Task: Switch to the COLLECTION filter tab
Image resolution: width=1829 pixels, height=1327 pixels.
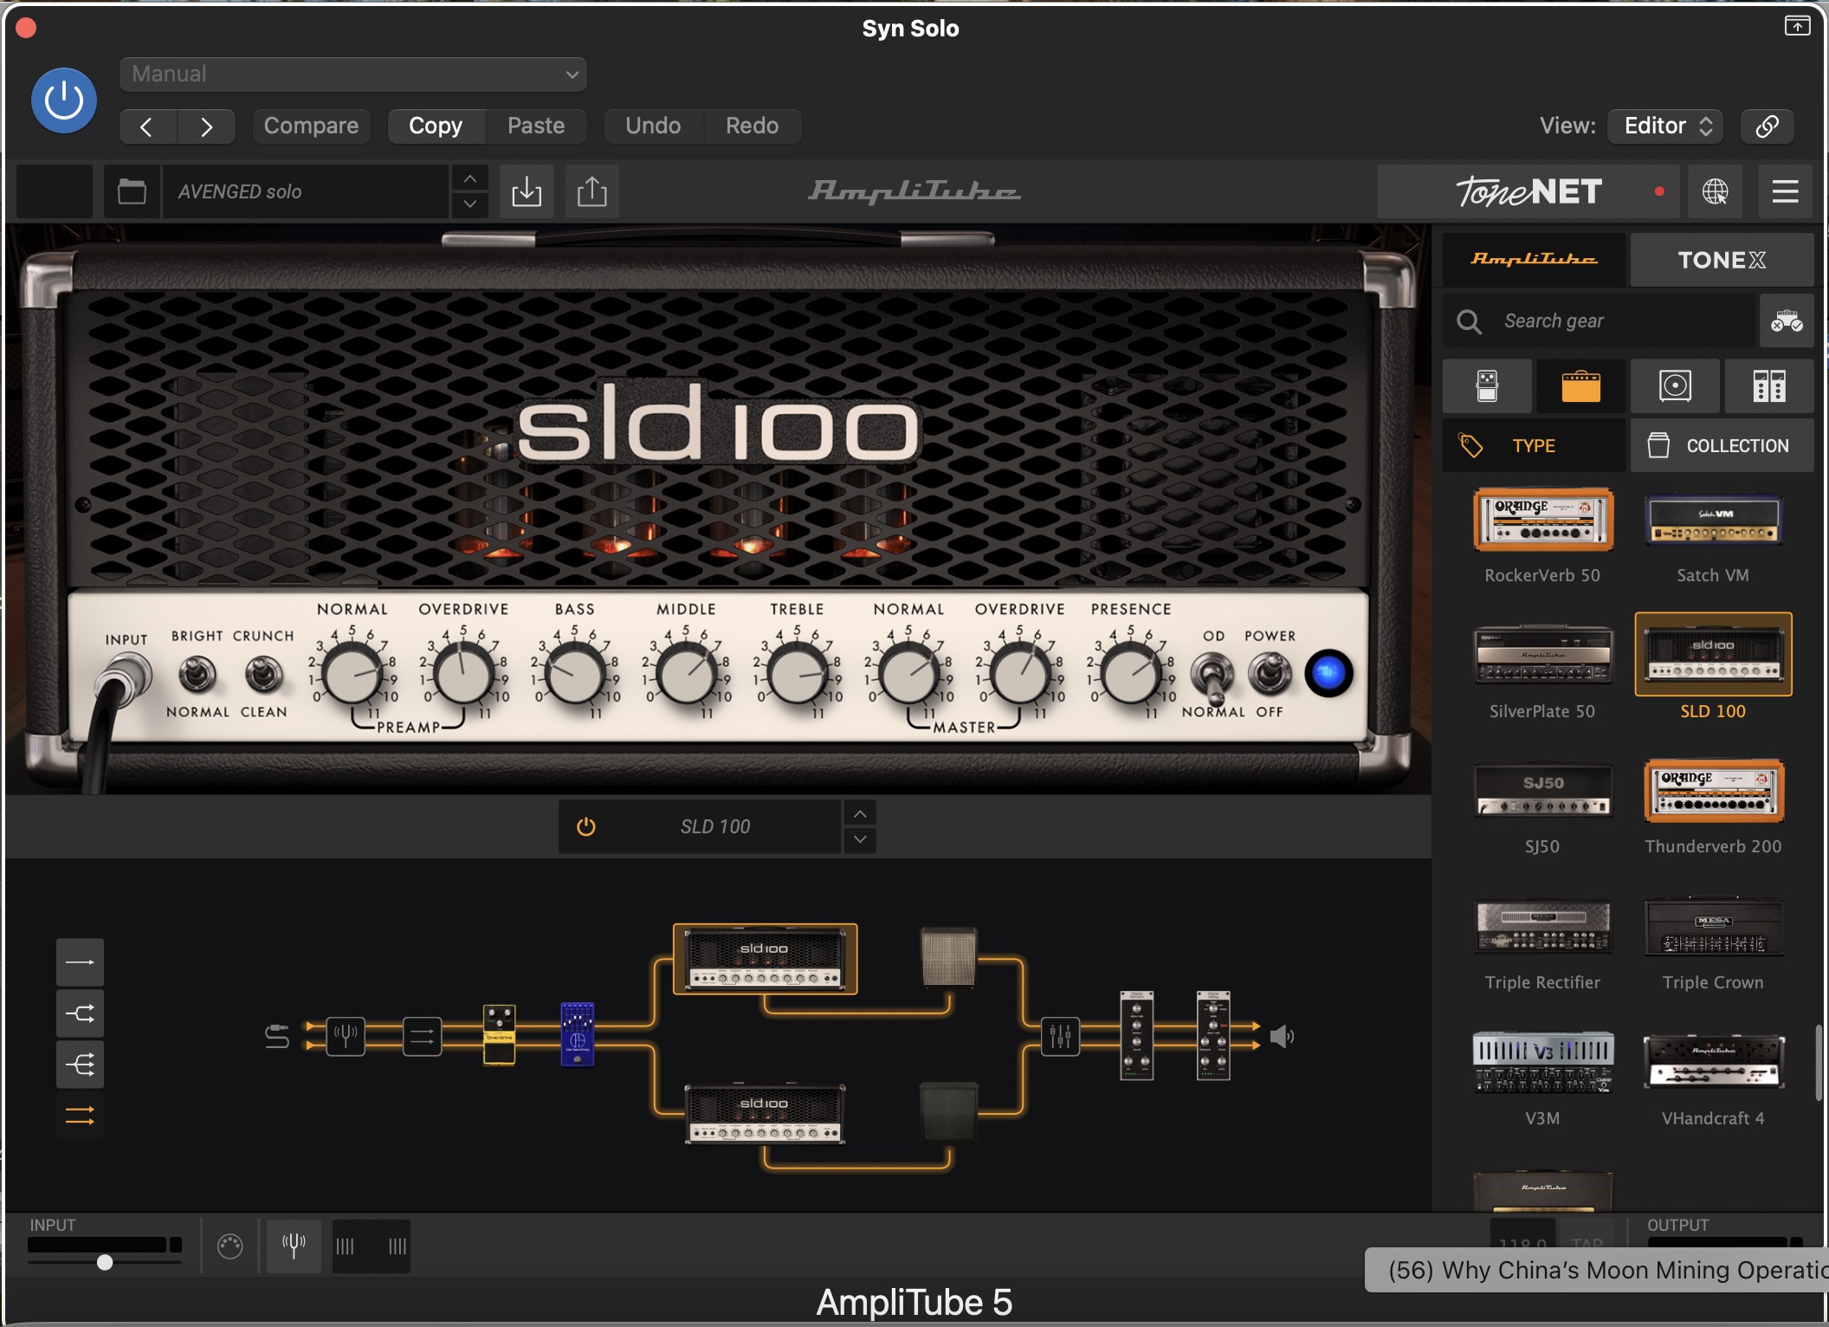Action: pyautogui.click(x=1722, y=446)
